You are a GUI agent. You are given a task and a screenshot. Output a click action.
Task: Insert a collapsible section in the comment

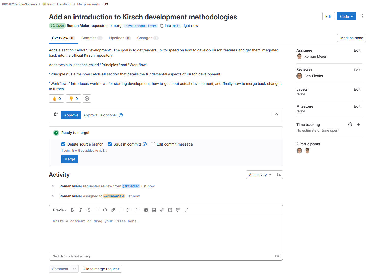(x=146, y=210)
